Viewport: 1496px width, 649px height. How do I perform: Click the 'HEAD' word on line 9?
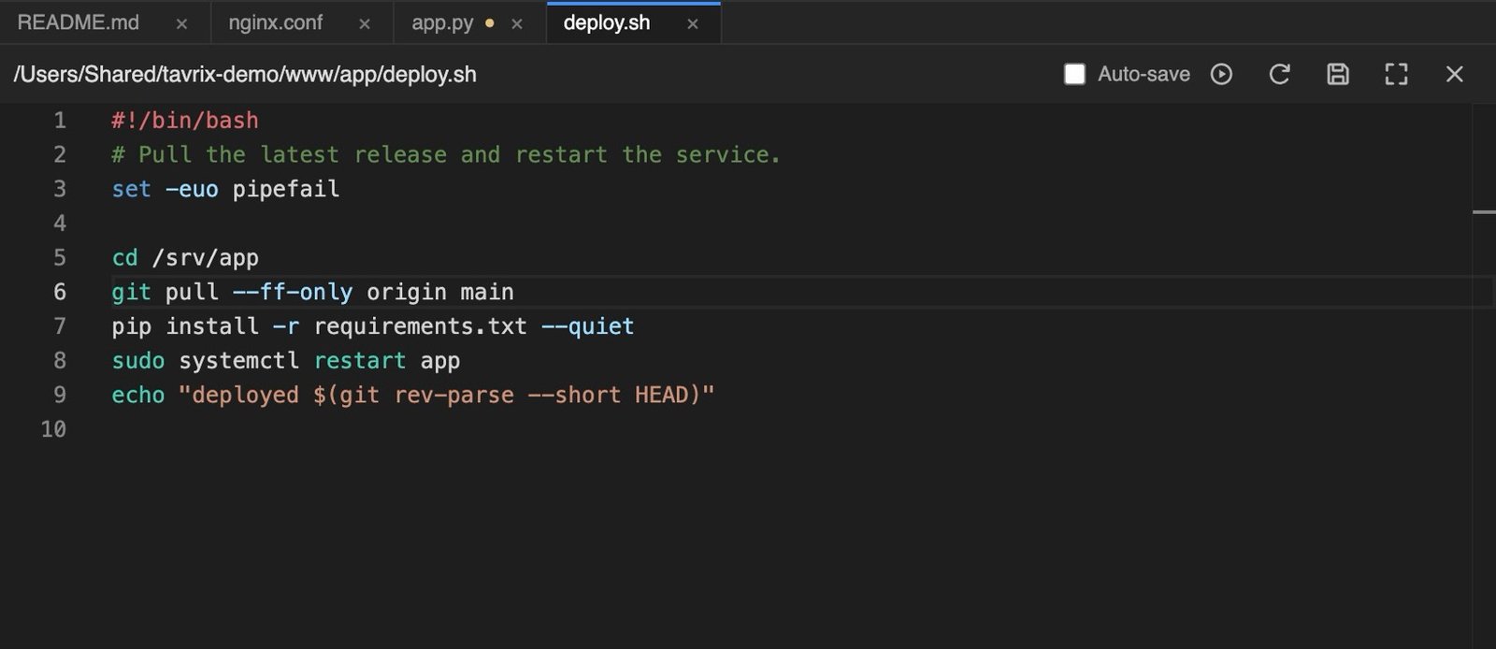(x=661, y=395)
